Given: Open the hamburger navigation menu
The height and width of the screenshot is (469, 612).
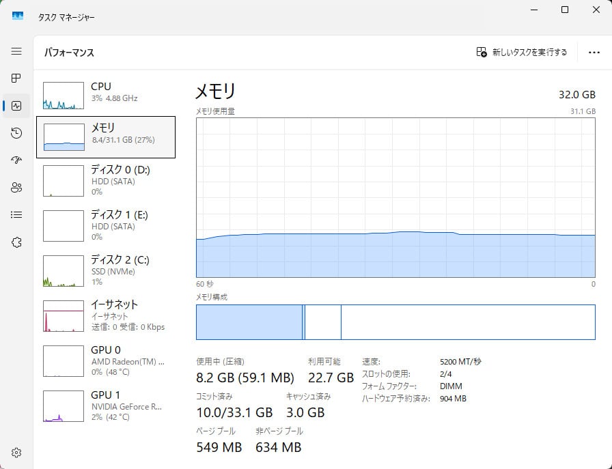Looking at the screenshot, I should click(x=16, y=51).
